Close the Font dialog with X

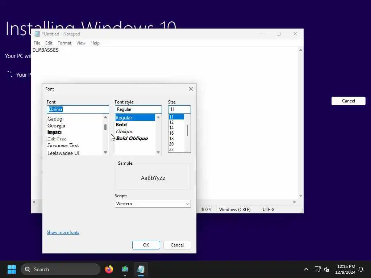[191, 89]
